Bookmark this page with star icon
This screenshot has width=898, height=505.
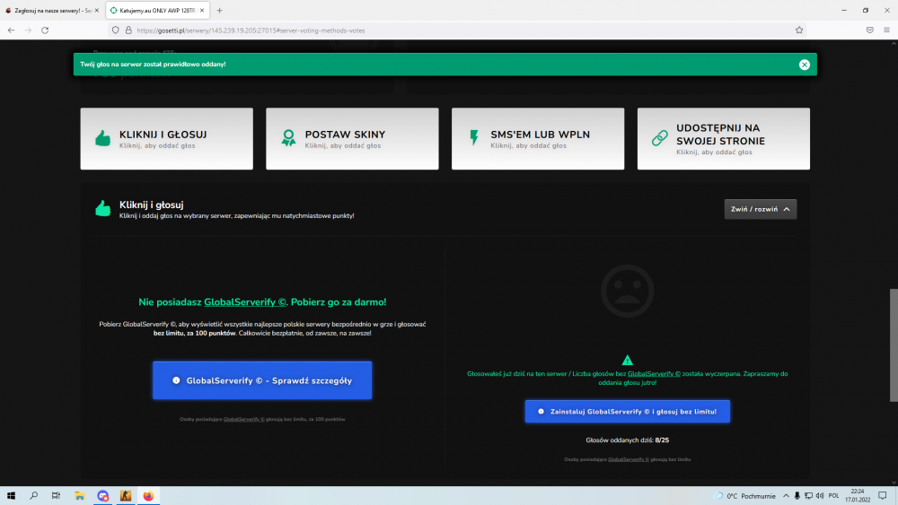tap(799, 30)
